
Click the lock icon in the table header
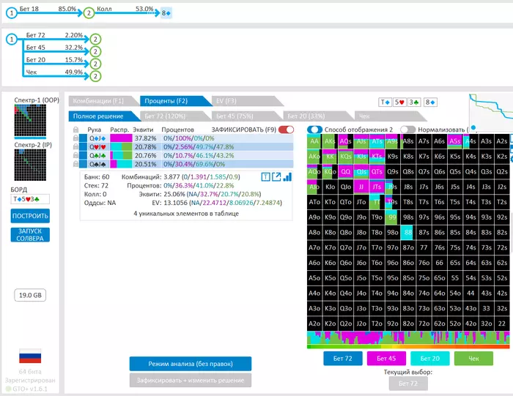(x=76, y=130)
